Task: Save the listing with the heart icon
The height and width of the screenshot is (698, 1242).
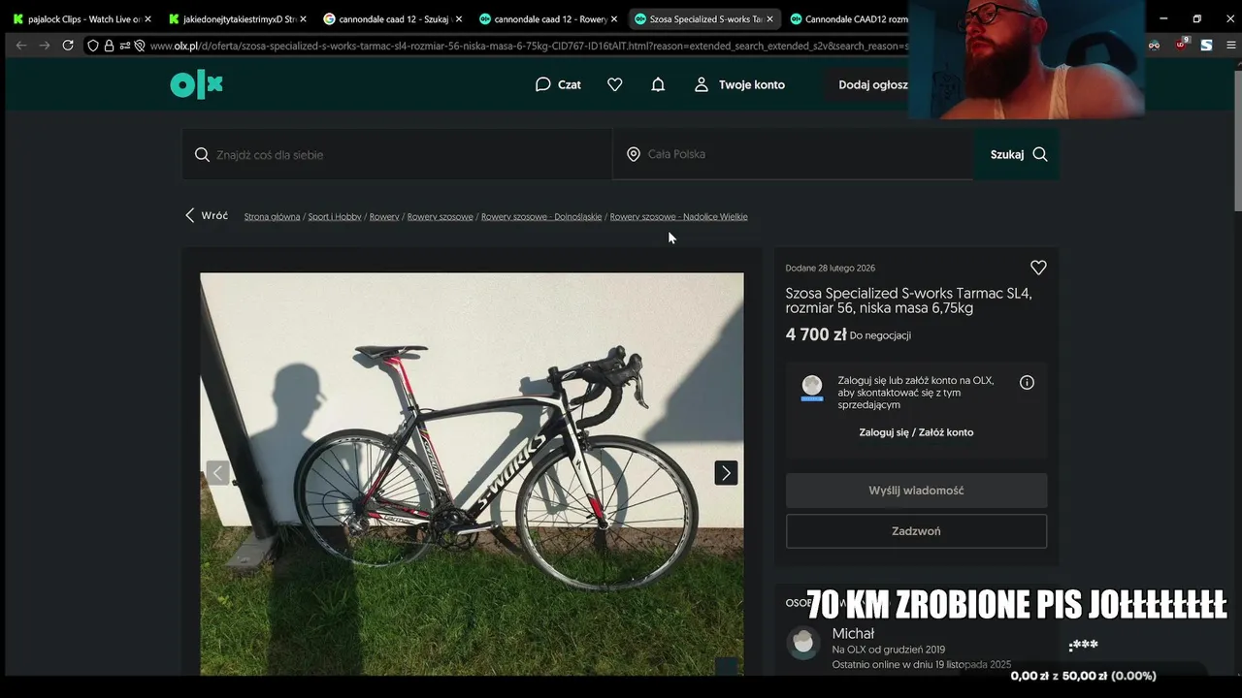Action: (1038, 268)
